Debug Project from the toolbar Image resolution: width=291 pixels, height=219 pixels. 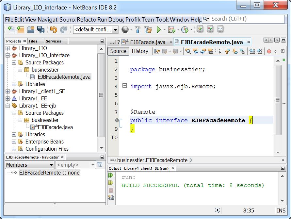click(171, 29)
